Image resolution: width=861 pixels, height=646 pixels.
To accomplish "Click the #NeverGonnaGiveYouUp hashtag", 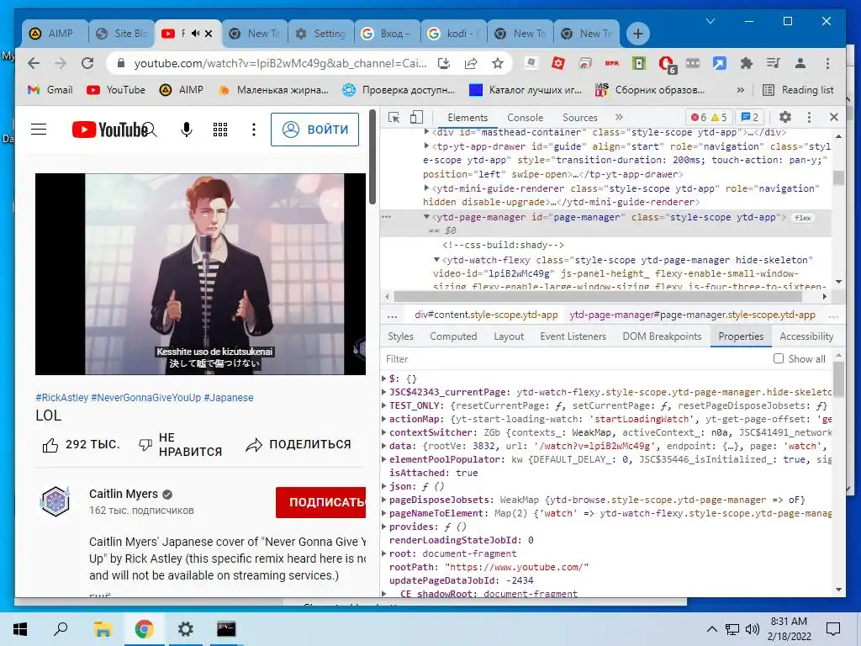I will (146, 398).
